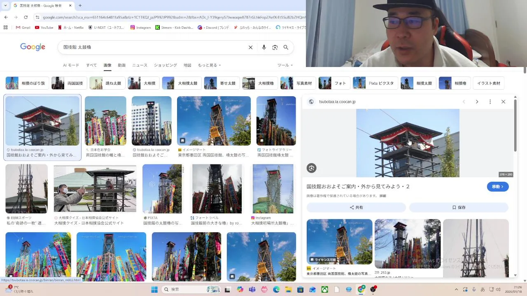The height and width of the screenshot is (296, 527).
Task: Open Stream - Kick Dashboard bookmark
Action: click(x=174, y=28)
